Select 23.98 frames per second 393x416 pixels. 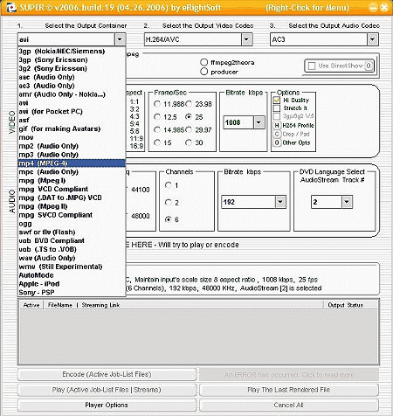click(x=189, y=104)
